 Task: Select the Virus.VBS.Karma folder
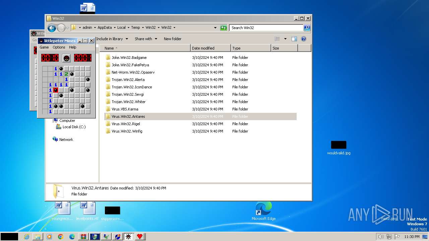coord(125,109)
